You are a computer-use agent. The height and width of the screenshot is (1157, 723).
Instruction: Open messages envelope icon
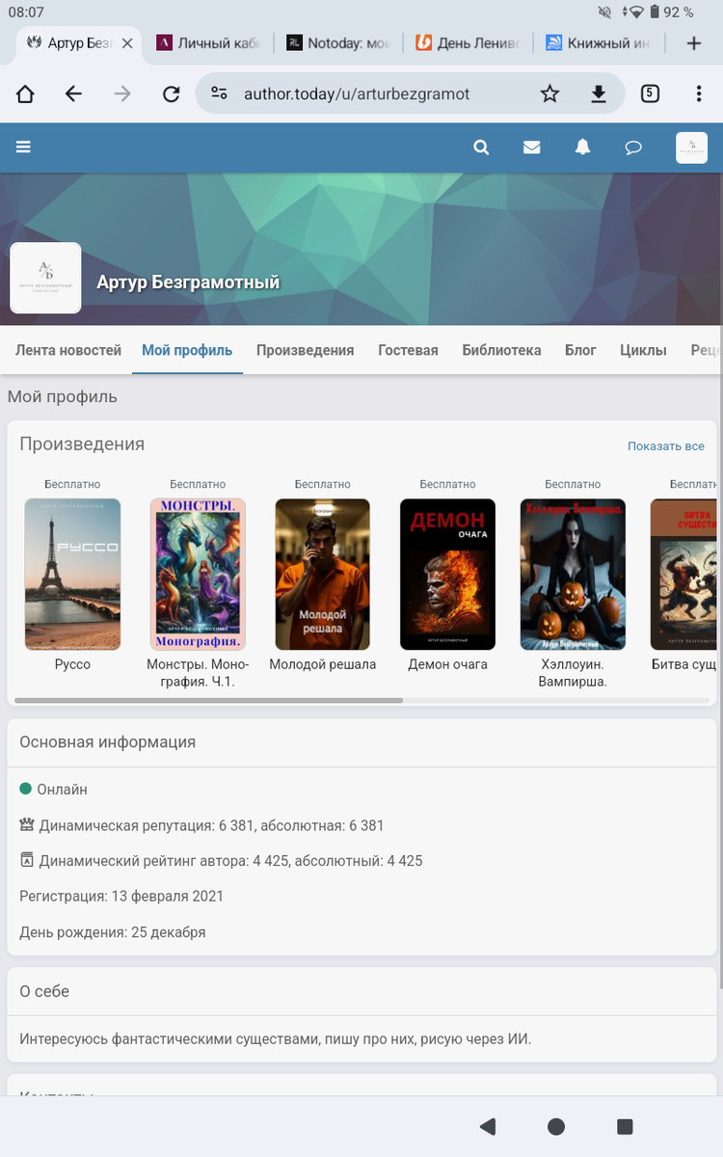[531, 148]
